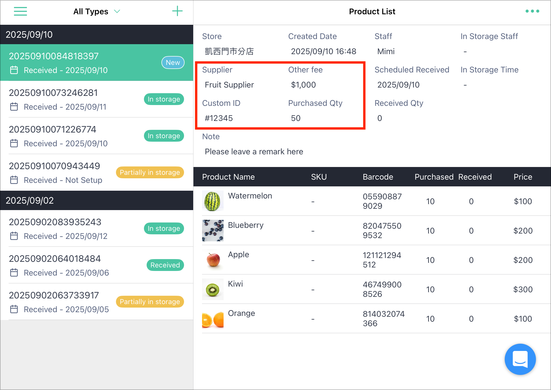Click the Product Name column header
This screenshot has width=551, height=390.
tap(228, 177)
